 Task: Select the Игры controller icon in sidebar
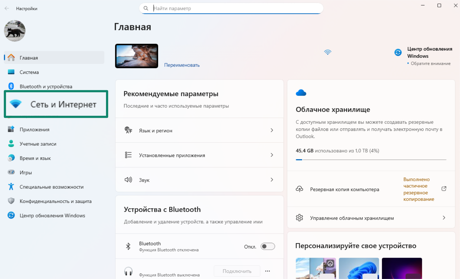click(x=11, y=172)
